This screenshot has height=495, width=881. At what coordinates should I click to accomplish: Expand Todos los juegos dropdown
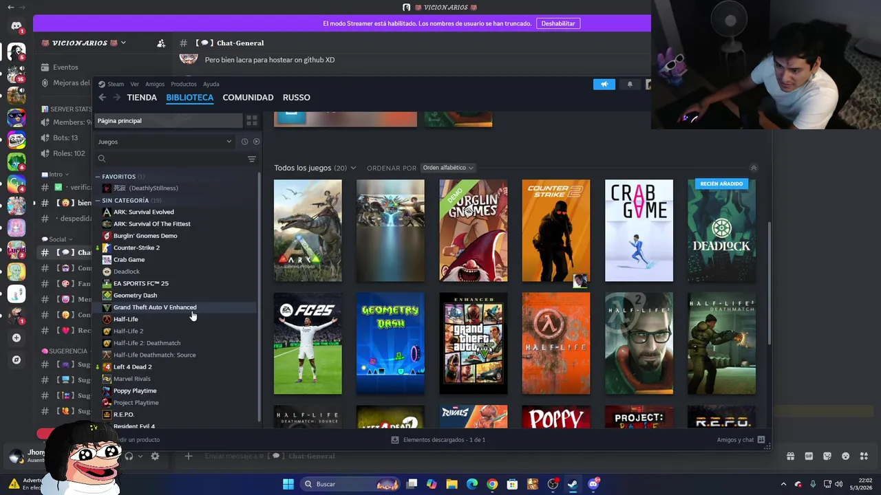coord(315,168)
